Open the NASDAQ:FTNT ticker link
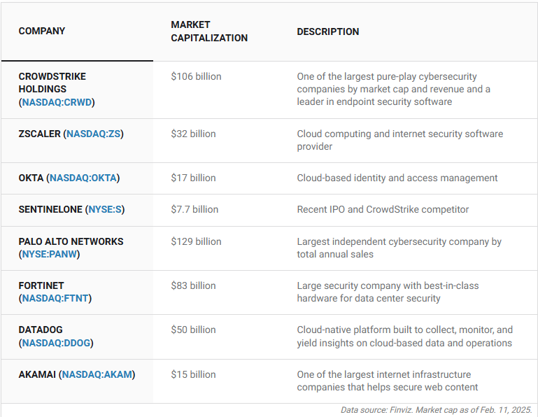 [x=55, y=298]
